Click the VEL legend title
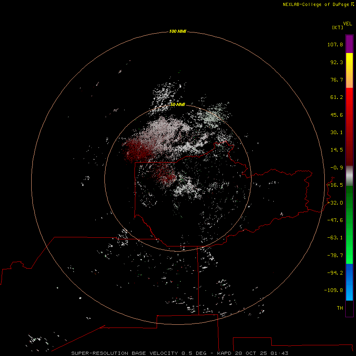The height and width of the screenshot is (356, 356). 347,24
